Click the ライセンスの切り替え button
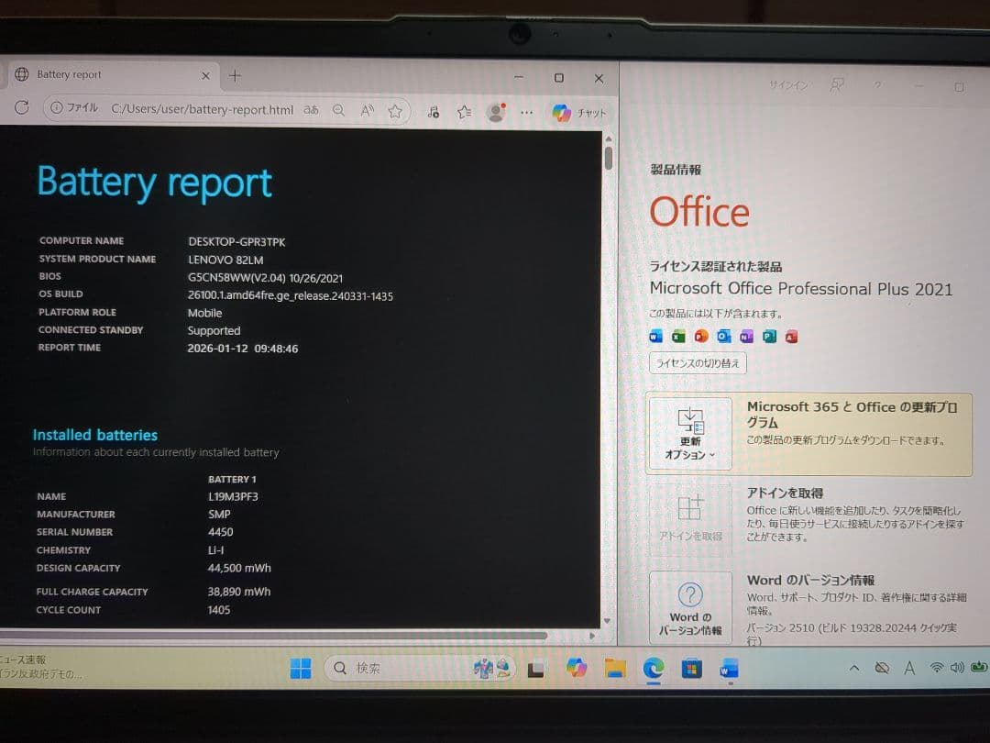This screenshot has height=743, width=990. click(x=698, y=362)
